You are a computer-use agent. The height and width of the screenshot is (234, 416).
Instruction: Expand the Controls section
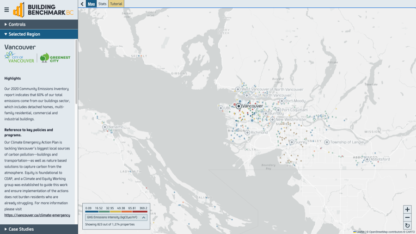point(39,25)
